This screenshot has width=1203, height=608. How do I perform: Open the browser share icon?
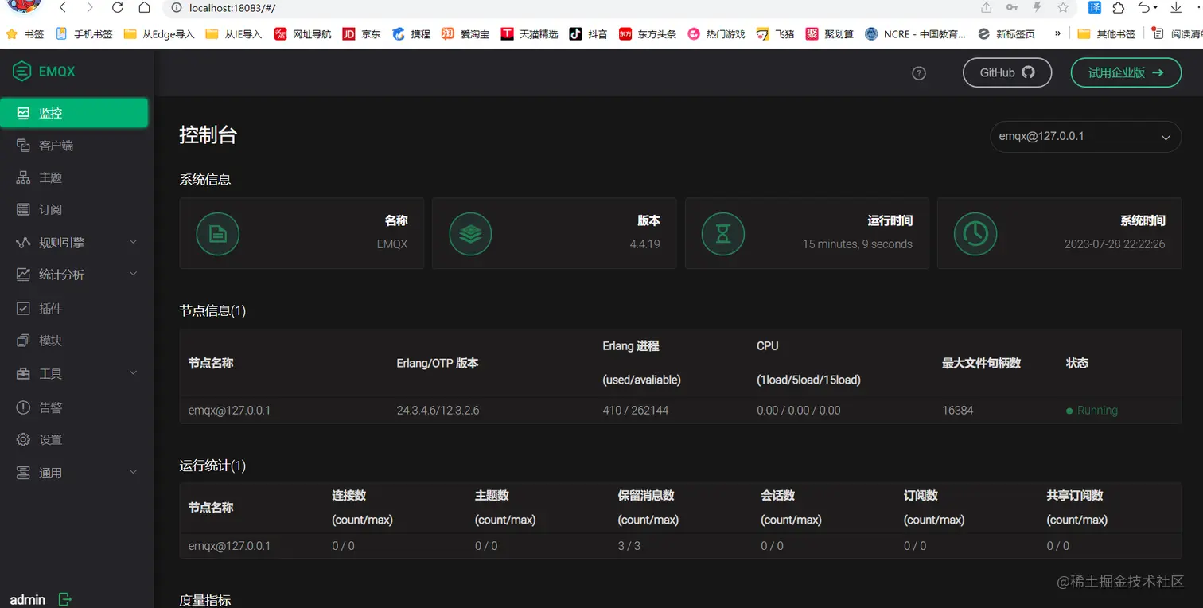coord(987,7)
